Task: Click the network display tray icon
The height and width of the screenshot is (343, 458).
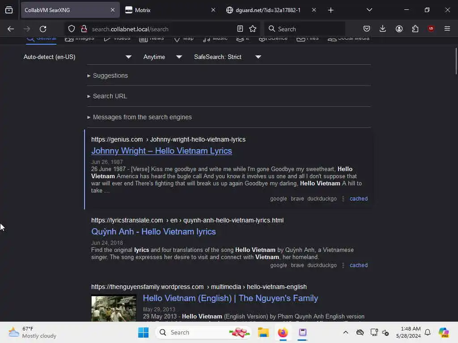Action: coord(374,332)
